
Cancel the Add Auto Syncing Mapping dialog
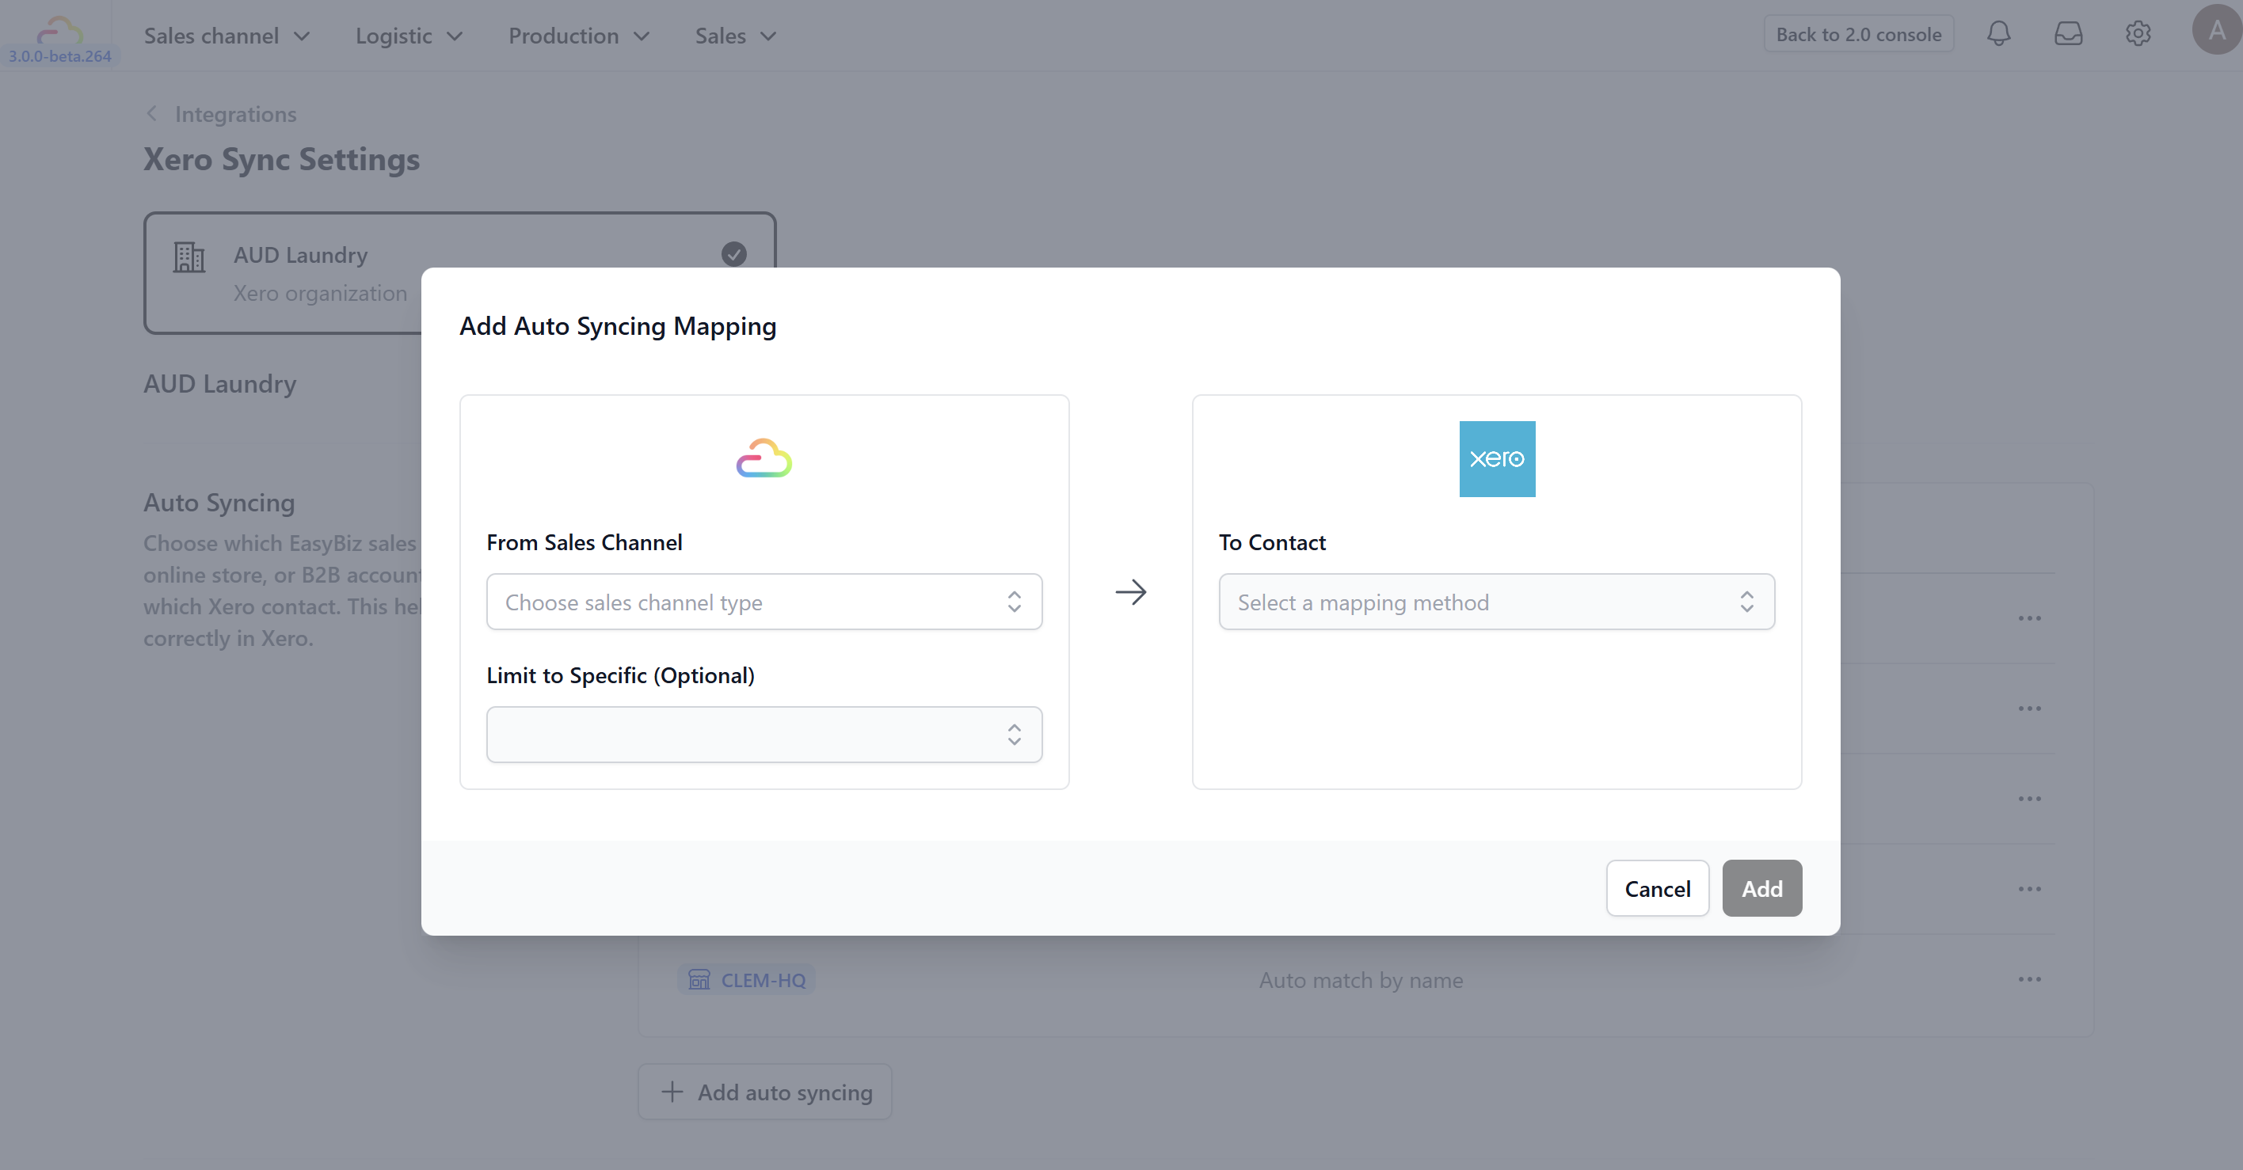(x=1657, y=888)
